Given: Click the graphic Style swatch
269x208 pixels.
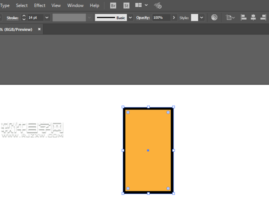Looking at the screenshot, I should coord(194,17).
